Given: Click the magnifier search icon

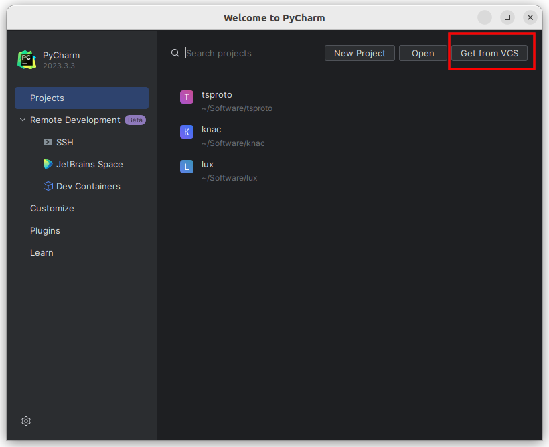Looking at the screenshot, I should click(x=175, y=53).
